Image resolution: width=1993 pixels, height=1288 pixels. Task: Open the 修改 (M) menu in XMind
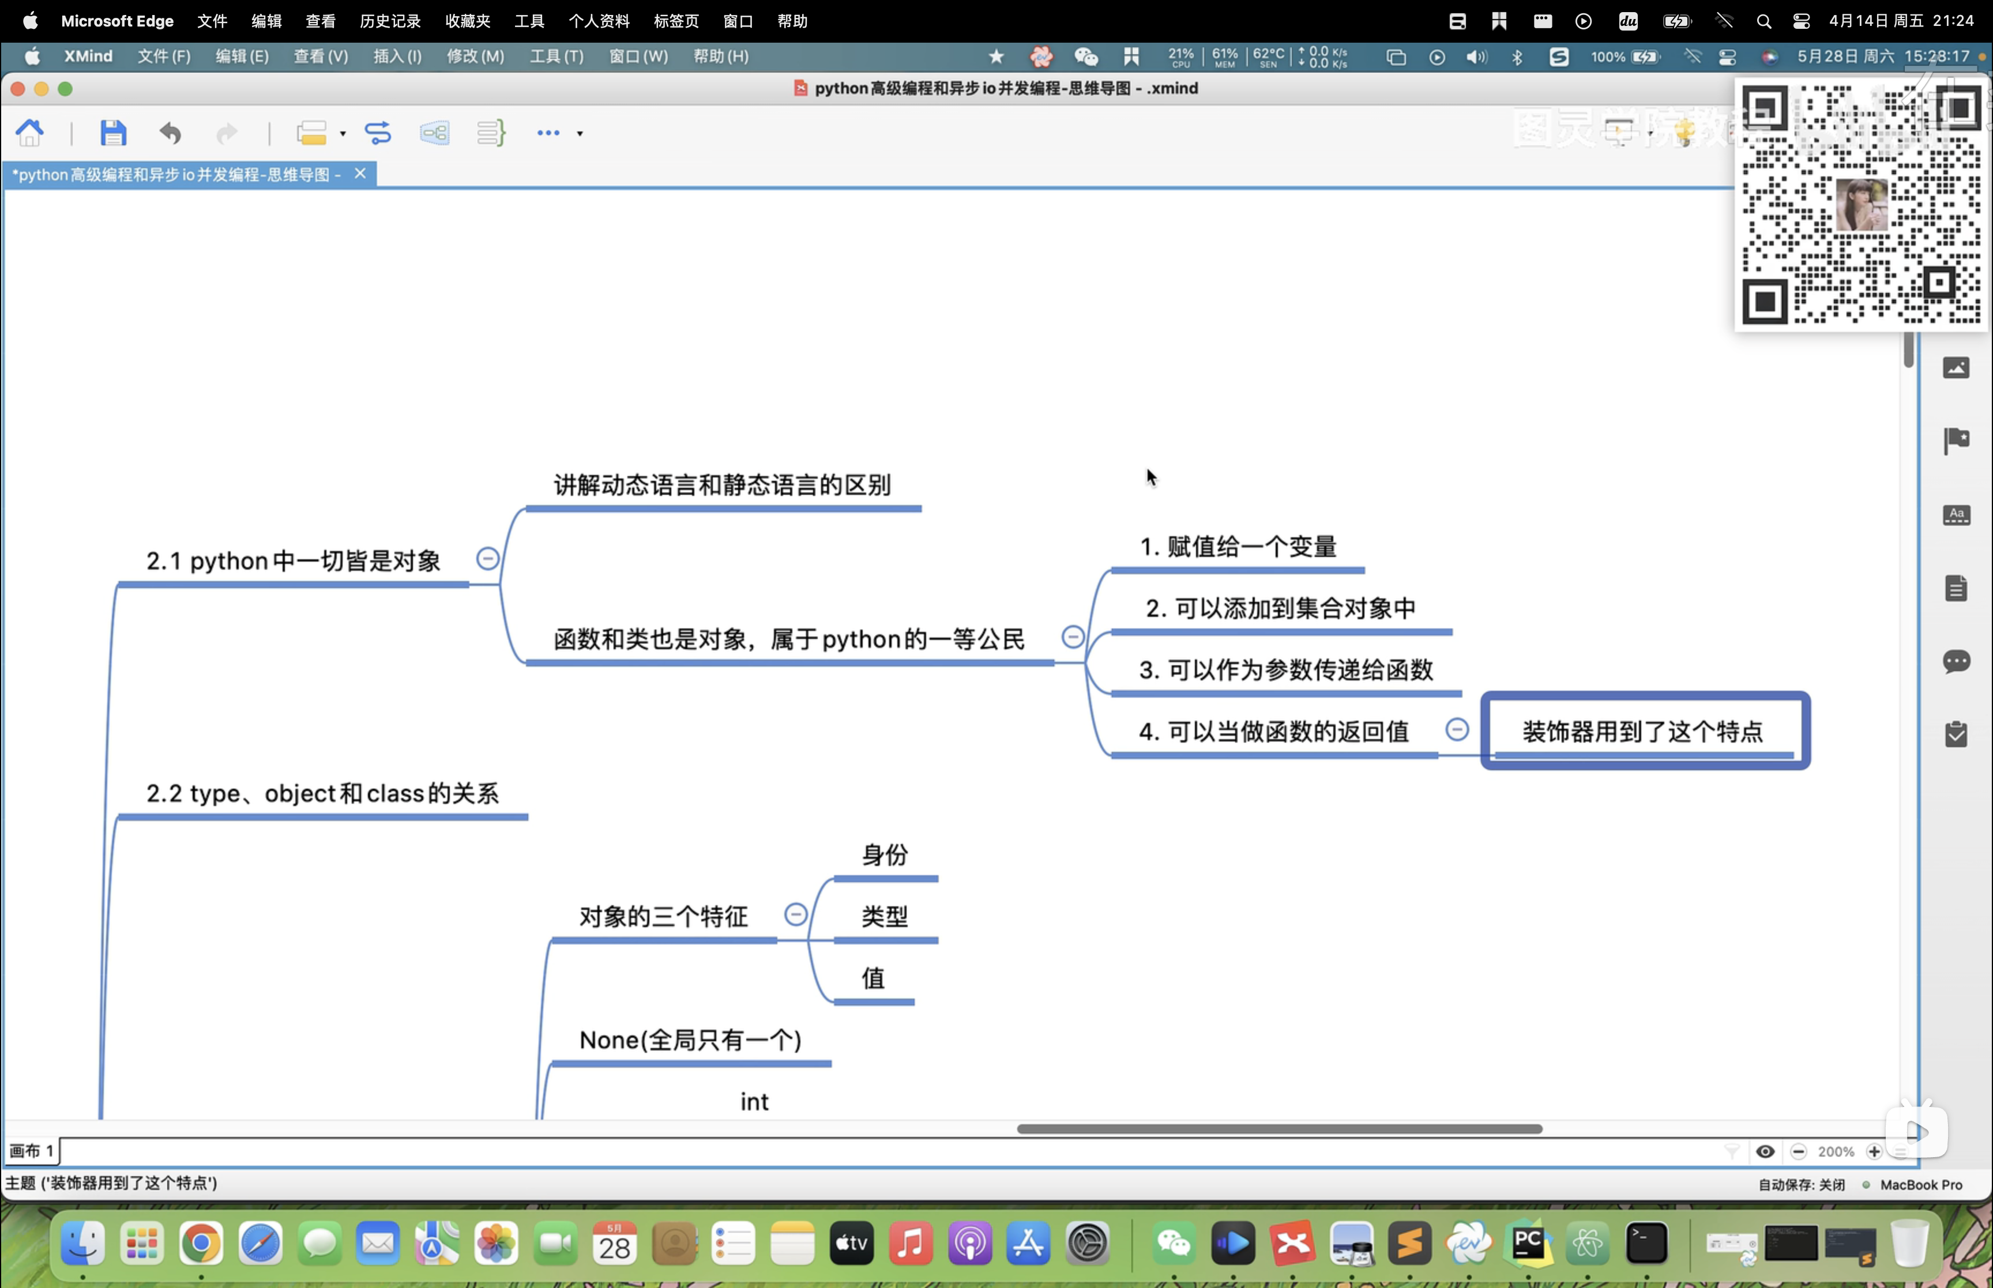476,56
